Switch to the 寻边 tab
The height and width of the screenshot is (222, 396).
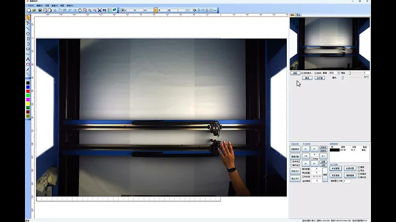298,15
